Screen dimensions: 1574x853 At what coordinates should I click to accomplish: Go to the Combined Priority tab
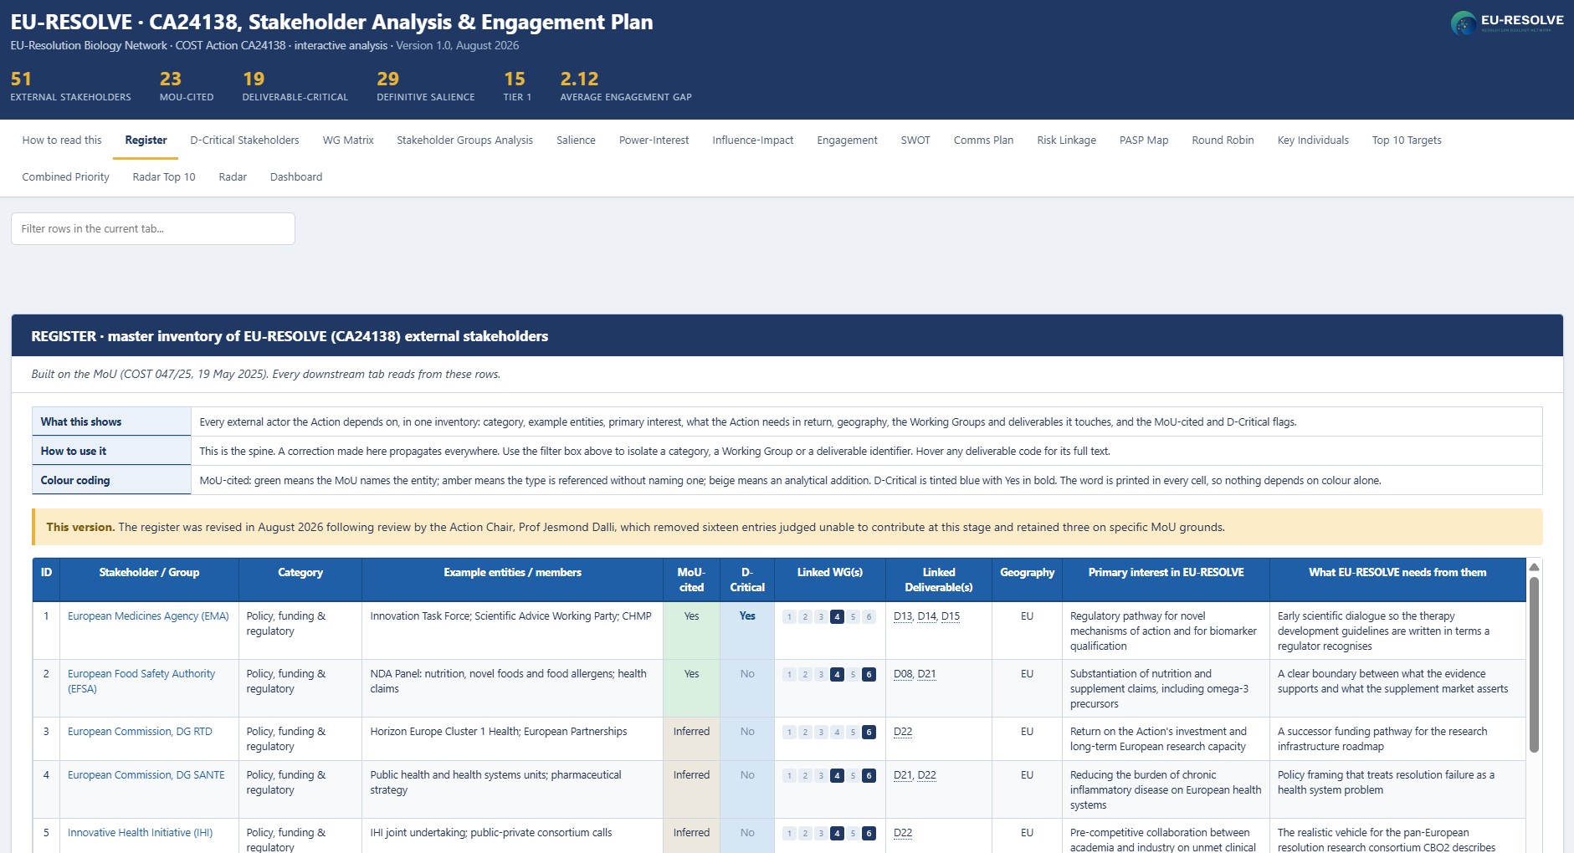point(65,177)
